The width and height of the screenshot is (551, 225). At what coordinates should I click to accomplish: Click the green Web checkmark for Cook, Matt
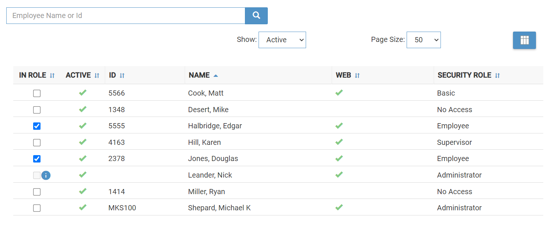[x=339, y=93]
